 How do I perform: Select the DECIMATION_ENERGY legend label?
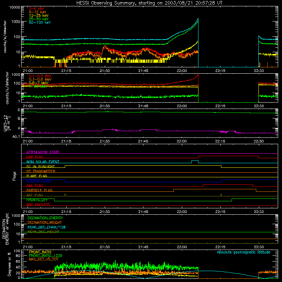45,218
